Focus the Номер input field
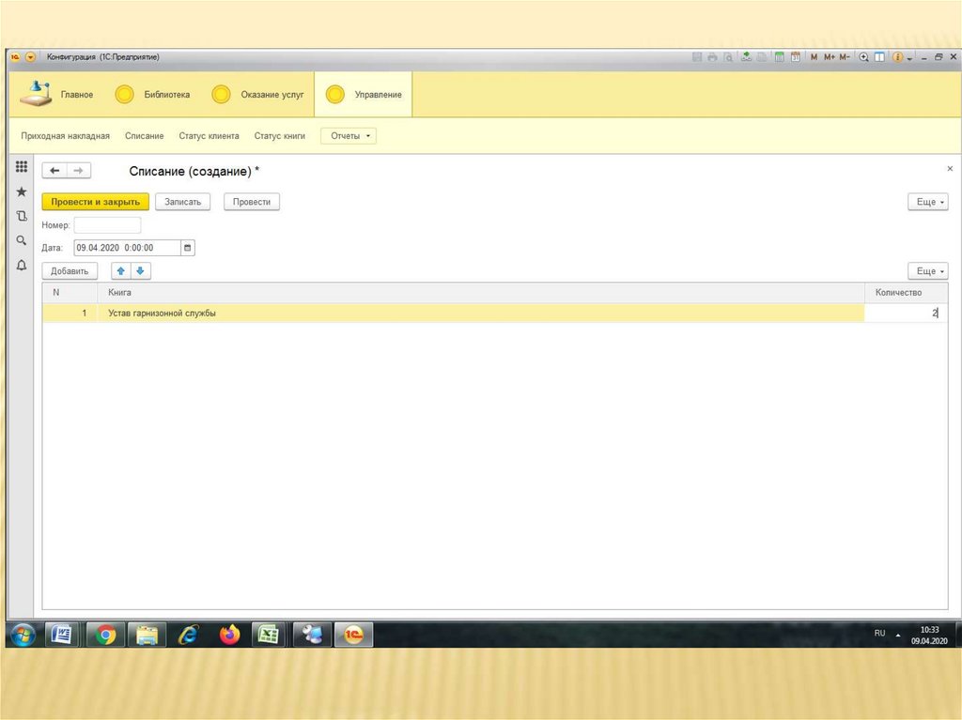Screen dimensions: 962x720 [x=107, y=225]
